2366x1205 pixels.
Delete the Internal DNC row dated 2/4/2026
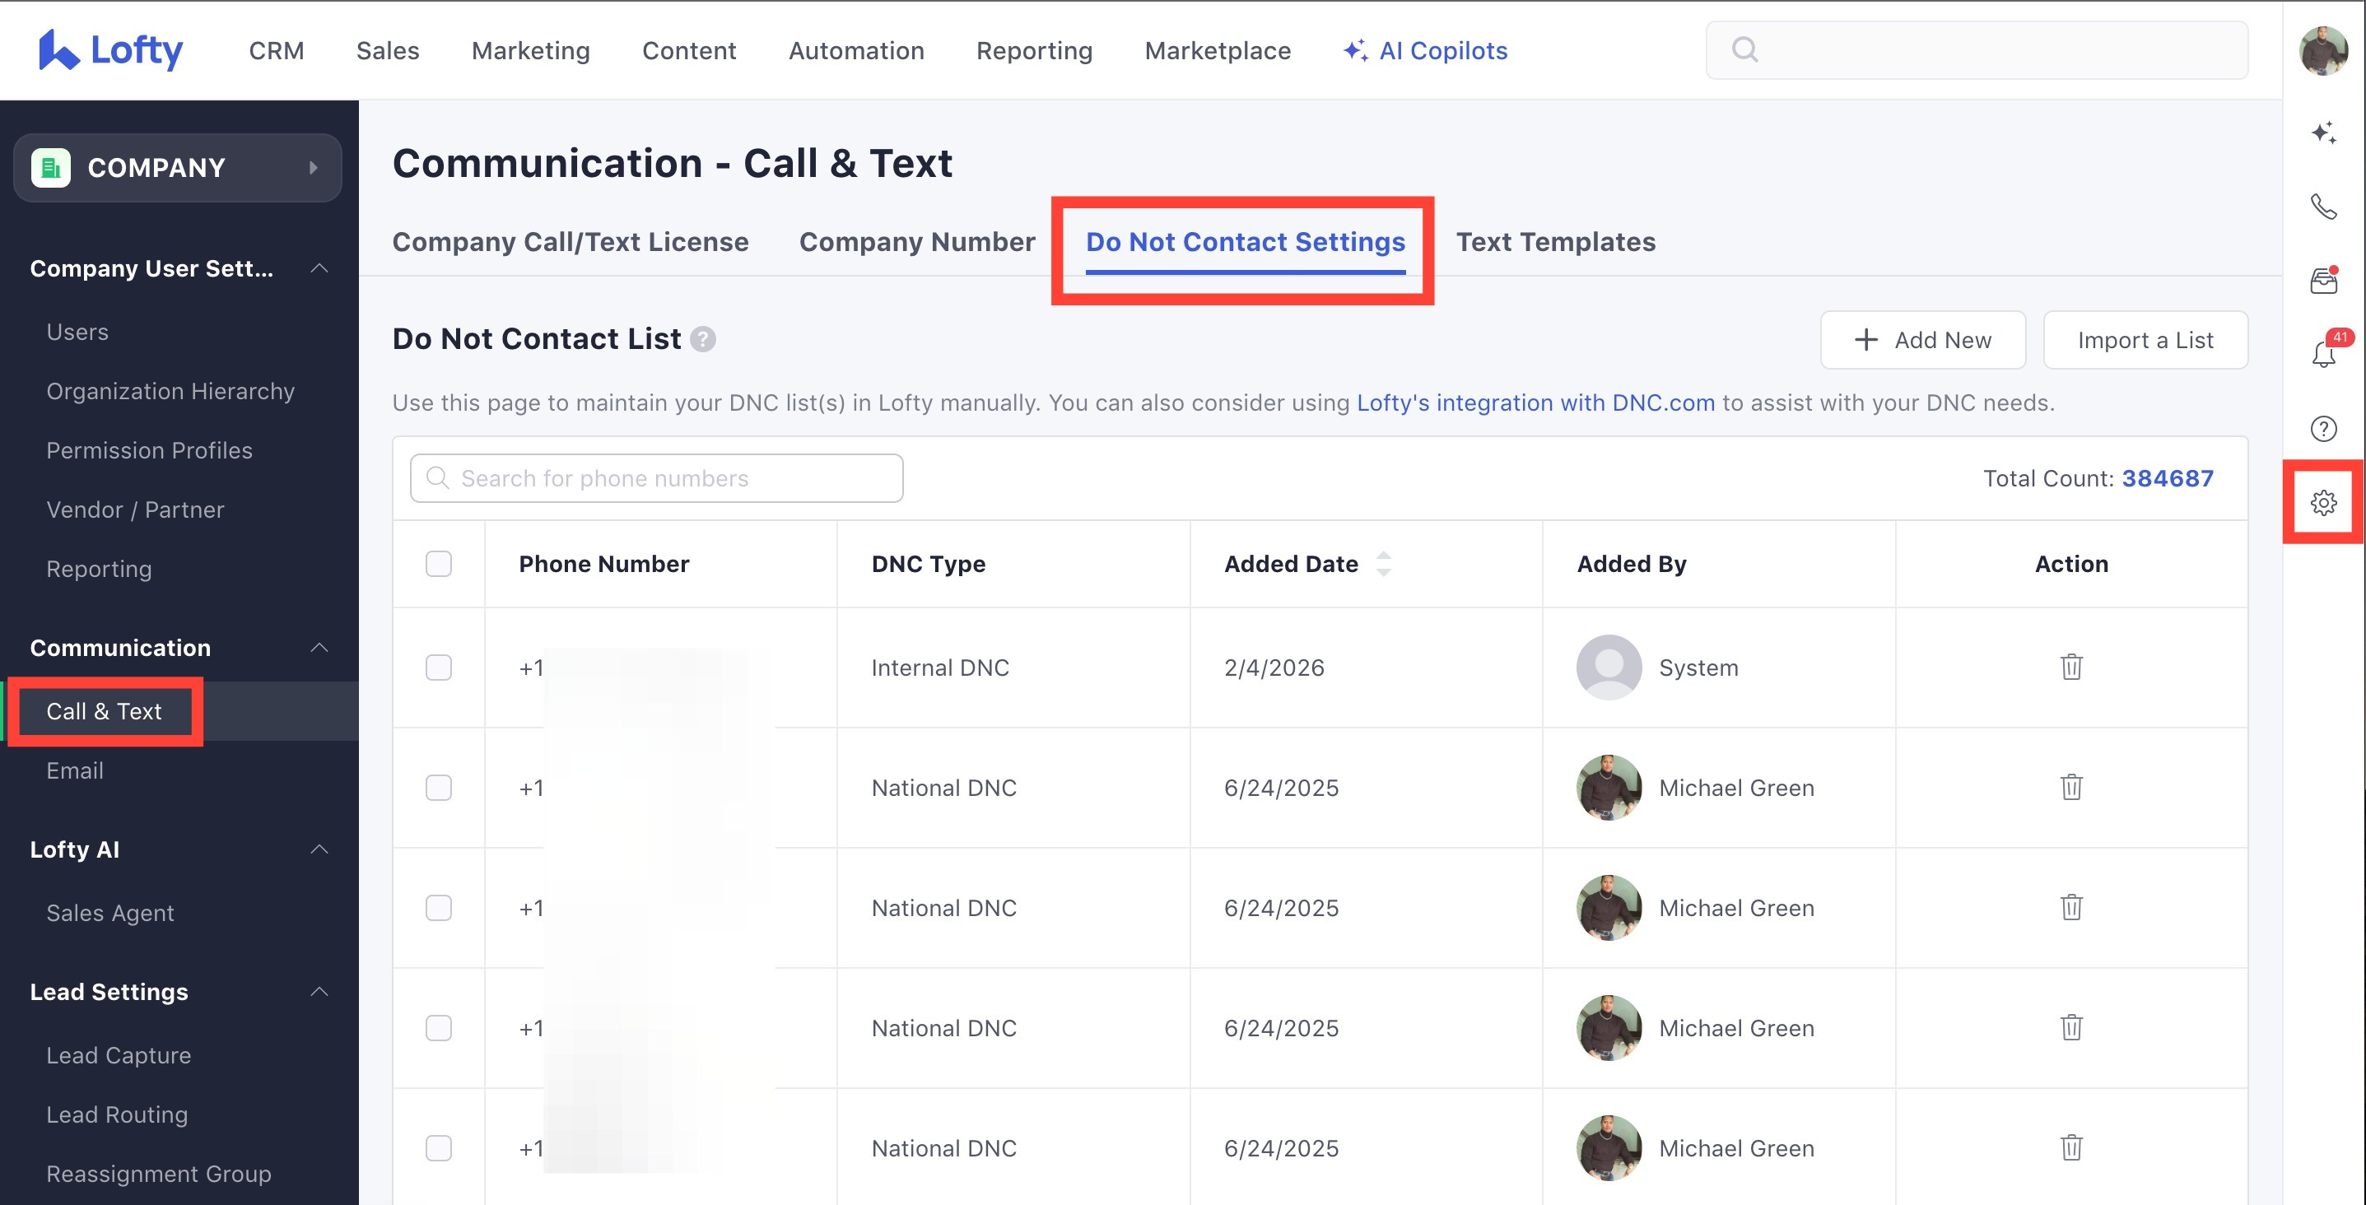(2071, 667)
